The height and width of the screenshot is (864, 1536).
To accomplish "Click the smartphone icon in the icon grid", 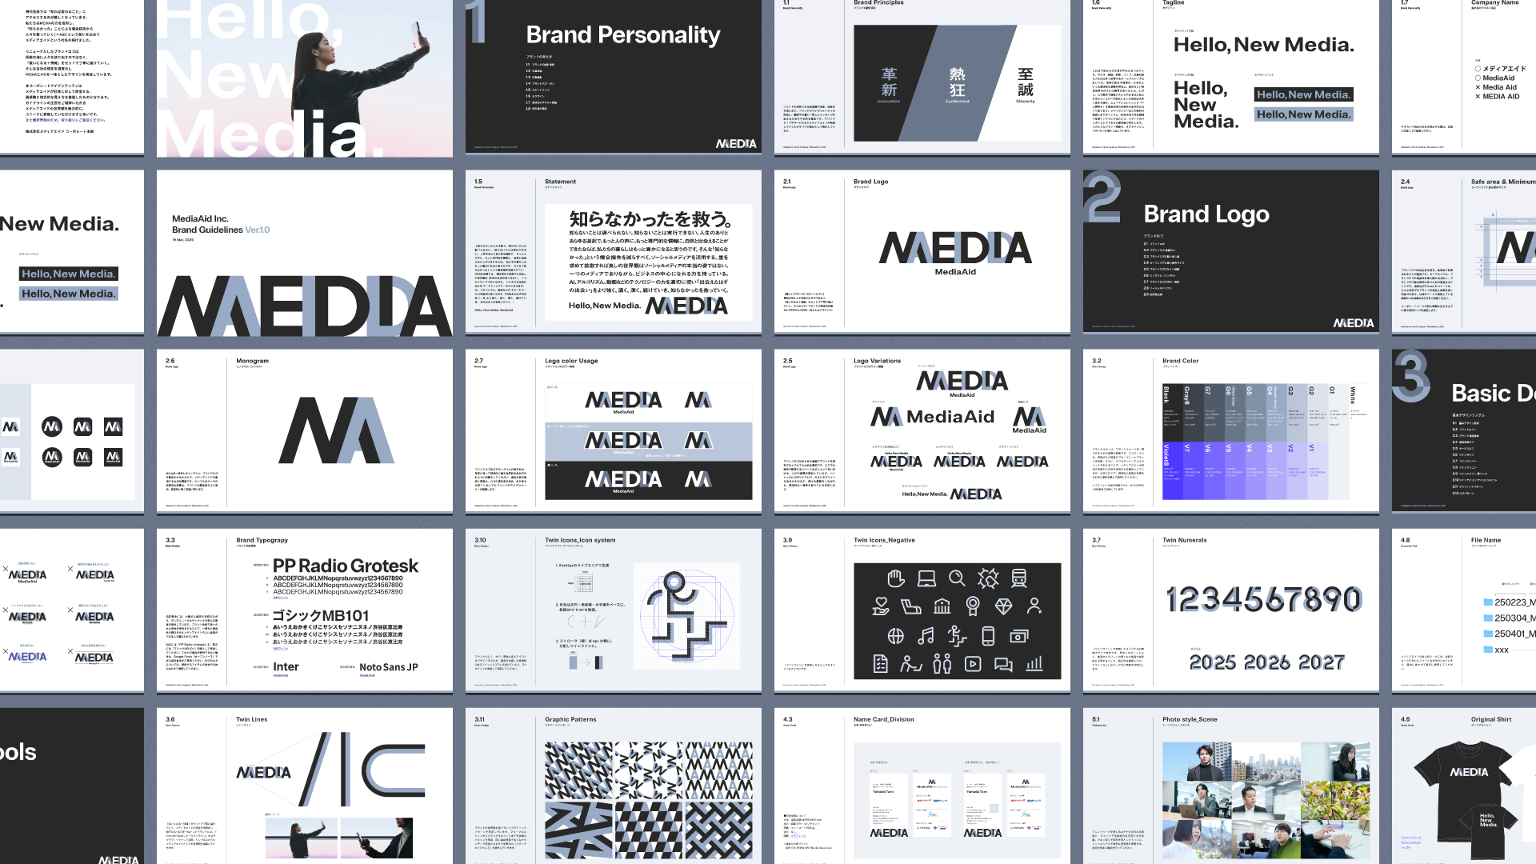I will (x=988, y=636).
